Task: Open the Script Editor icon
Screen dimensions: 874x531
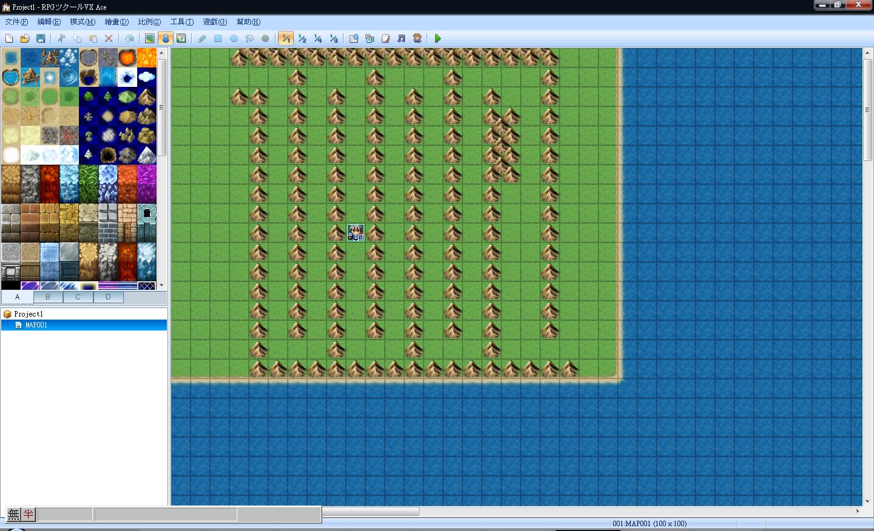Action: click(385, 38)
